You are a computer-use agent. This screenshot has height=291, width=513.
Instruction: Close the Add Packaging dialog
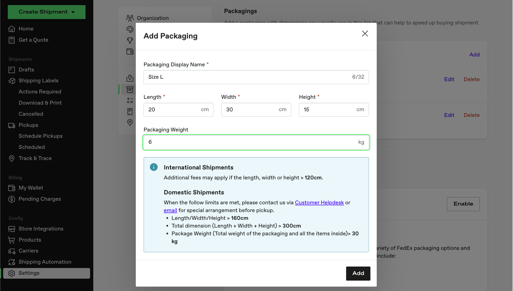365,34
